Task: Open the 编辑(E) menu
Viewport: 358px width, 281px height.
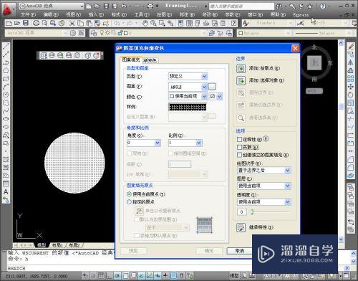Action: [x=51, y=15]
